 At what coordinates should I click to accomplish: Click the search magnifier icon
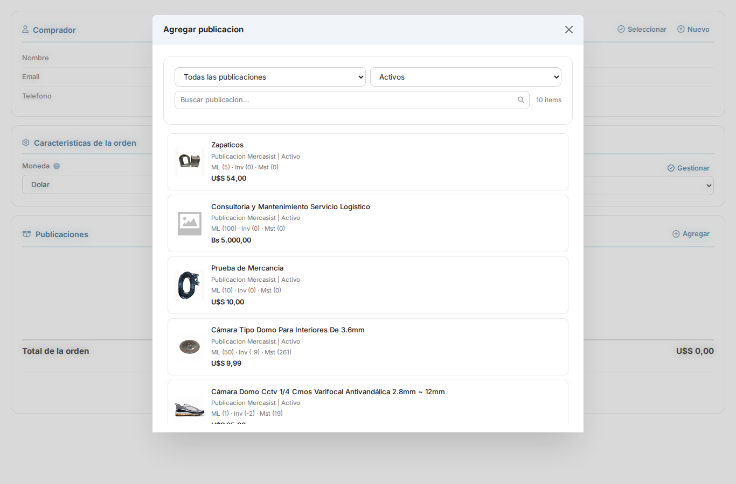(520, 100)
